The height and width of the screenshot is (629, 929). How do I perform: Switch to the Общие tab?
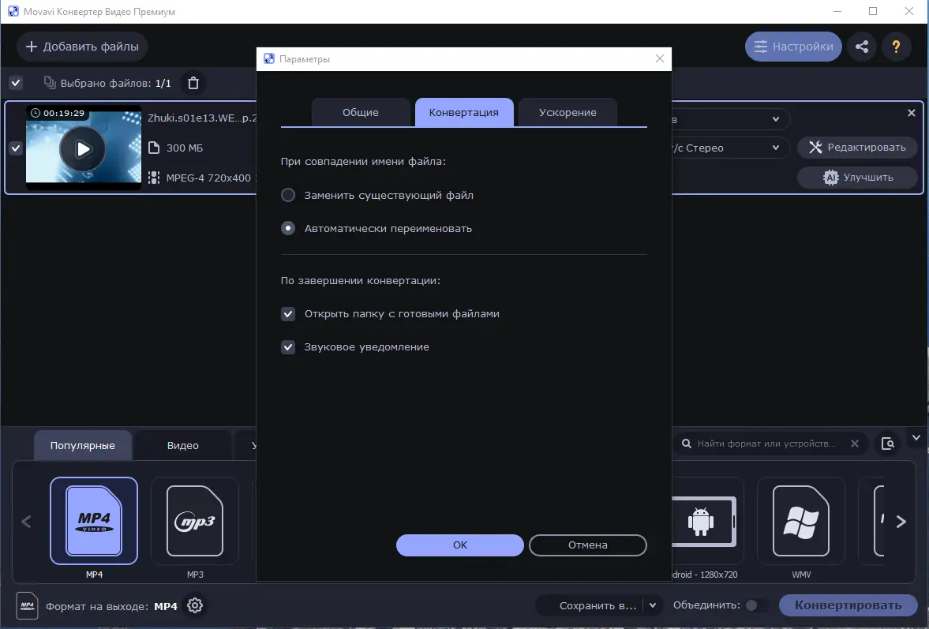coord(360,113)
